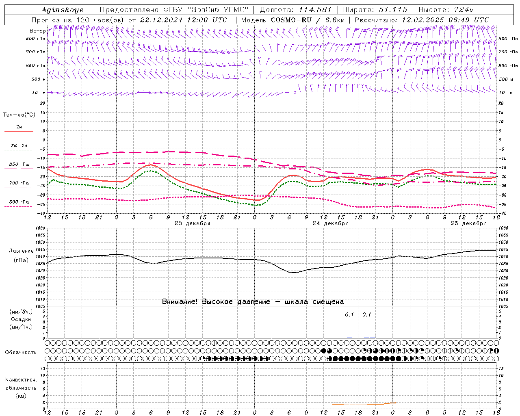Click the "Td 2м" dew point legend
Image resolution: width=520 pixels, height=416 pixels.
click(x=19, y=147)
